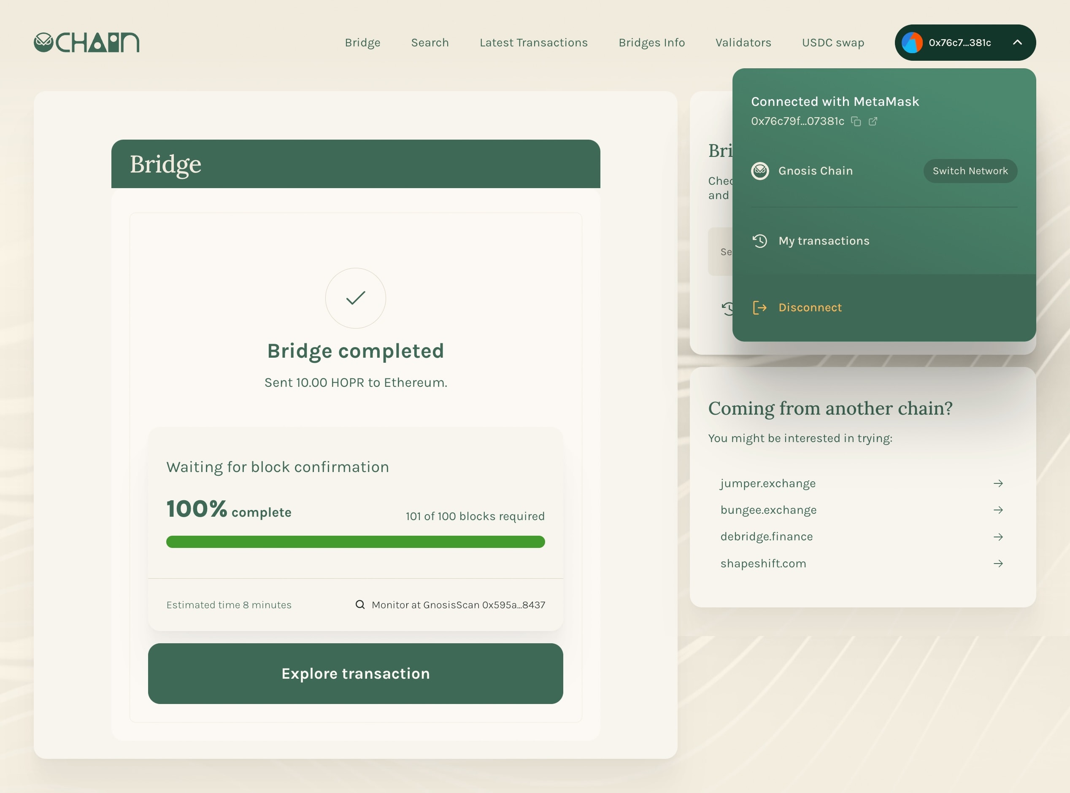
Task: Click the '100% complete' text
Action: 229,509
